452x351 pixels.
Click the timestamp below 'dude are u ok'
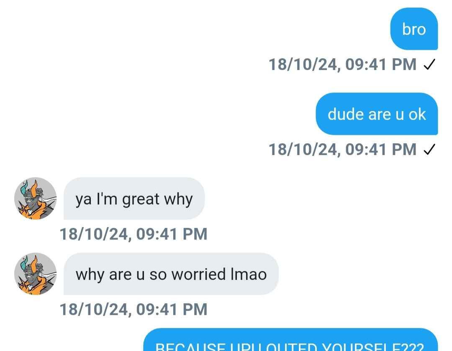pos(342,150)
